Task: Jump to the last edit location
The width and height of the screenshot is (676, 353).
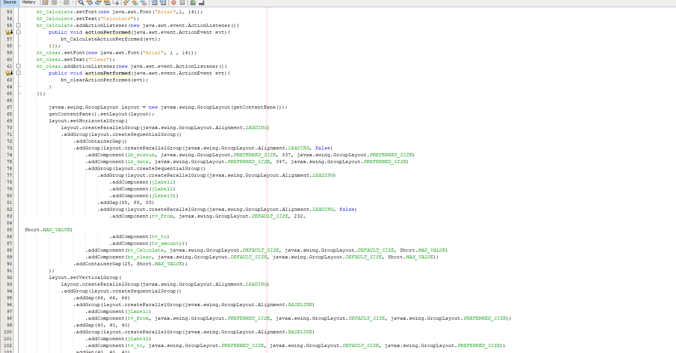Action: coord(45,3)
